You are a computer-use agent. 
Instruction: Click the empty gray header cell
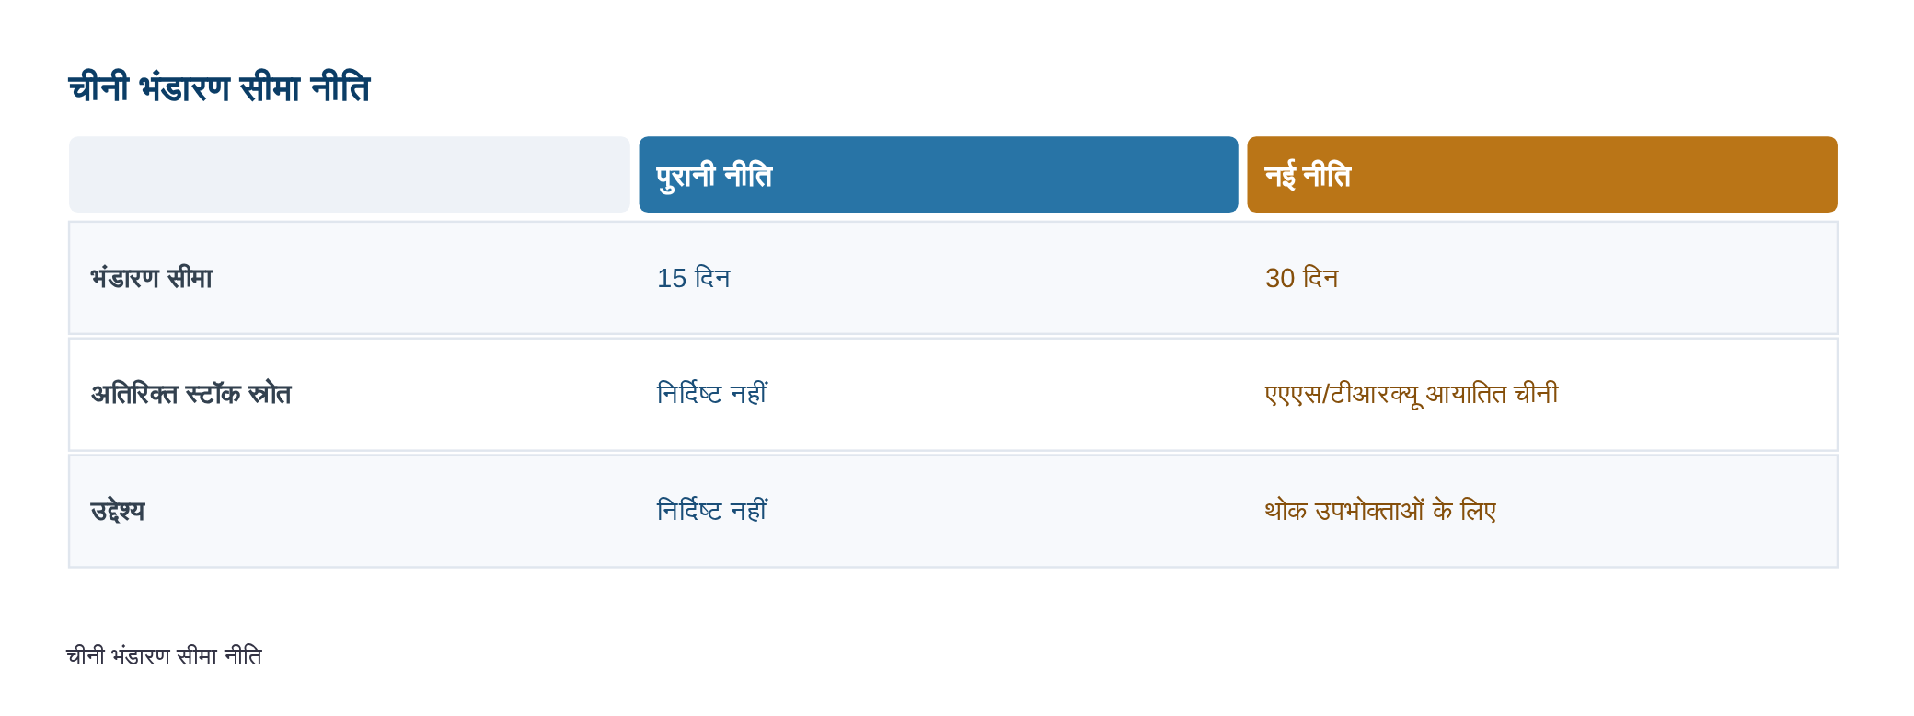pos(350,175)
